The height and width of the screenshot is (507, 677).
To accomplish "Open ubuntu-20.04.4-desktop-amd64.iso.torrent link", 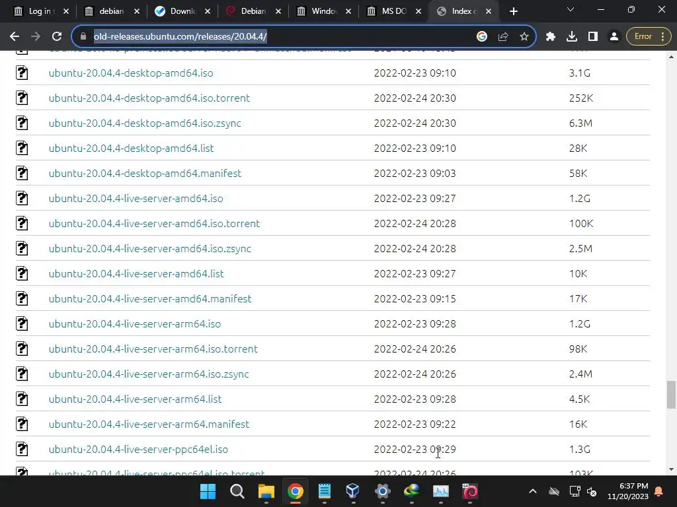I will (149, 98).
